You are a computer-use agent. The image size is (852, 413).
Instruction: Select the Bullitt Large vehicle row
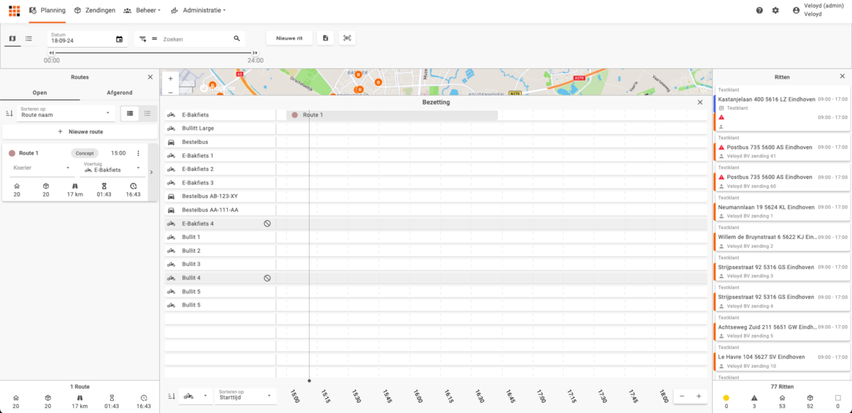(220, 128)
